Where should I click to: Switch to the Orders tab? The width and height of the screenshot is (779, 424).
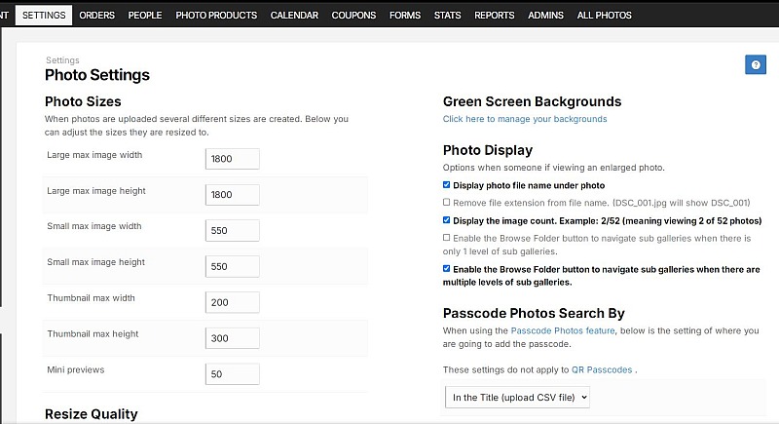tap(96, 16)
